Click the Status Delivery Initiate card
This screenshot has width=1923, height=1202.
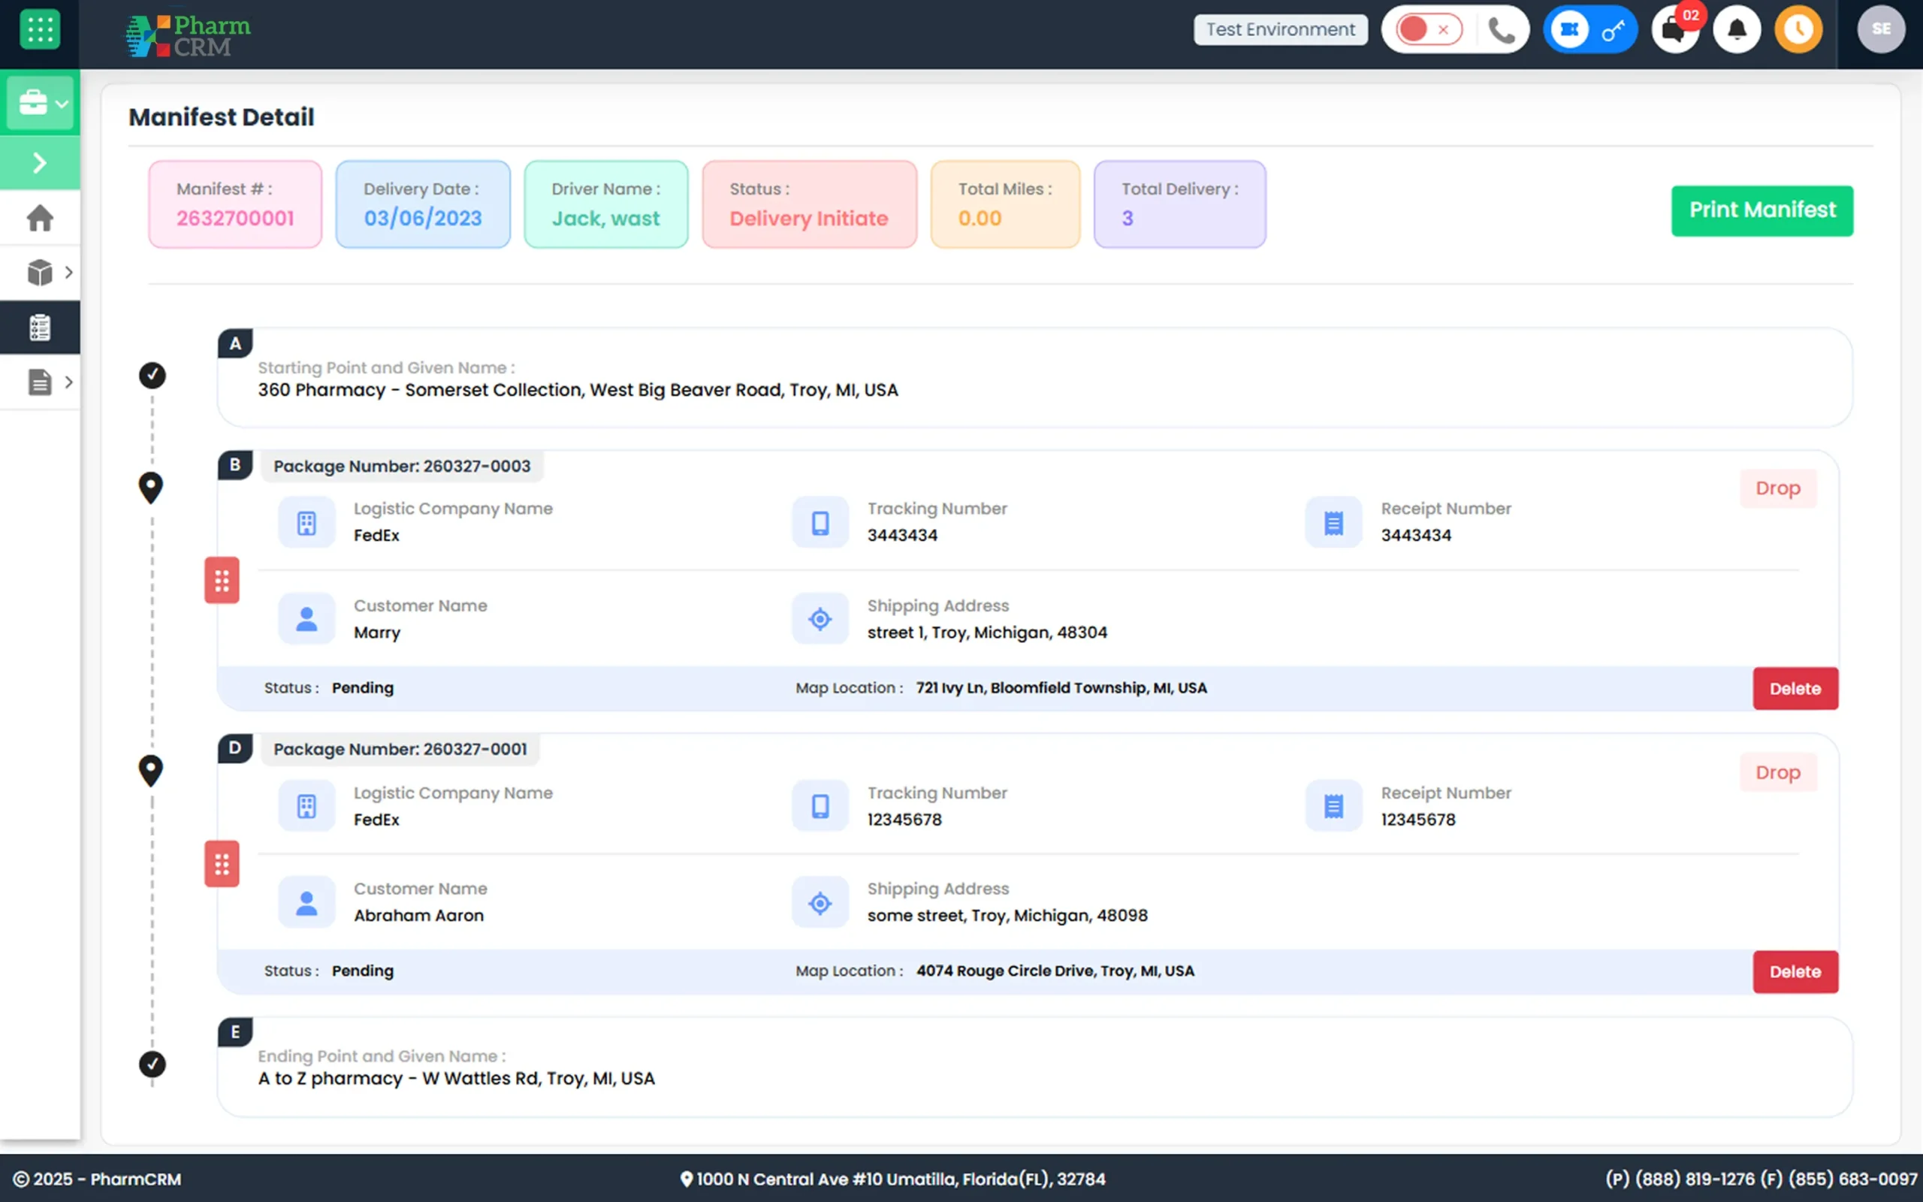coord(809,204)
